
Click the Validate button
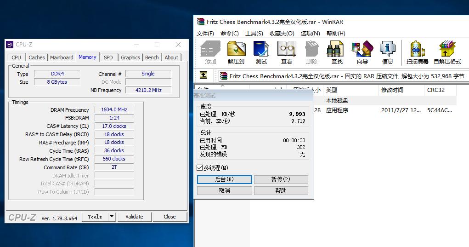pyautogui.click(x=134, y=217)
